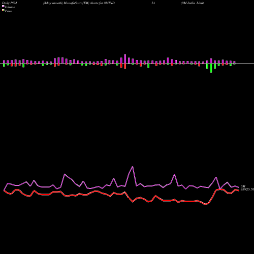Click the longest green bar below the baseline
Screen dimensions: 254x254
[211, 68]
